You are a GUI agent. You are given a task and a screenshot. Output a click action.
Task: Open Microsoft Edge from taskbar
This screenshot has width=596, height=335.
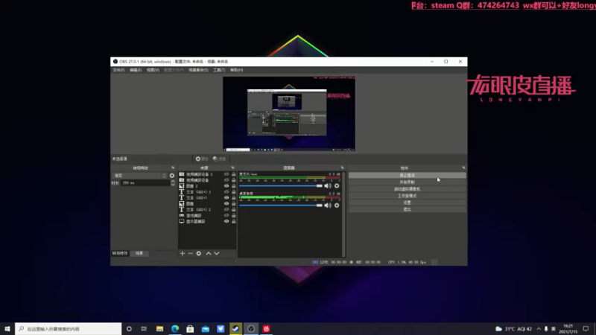(x=175, y=328)
